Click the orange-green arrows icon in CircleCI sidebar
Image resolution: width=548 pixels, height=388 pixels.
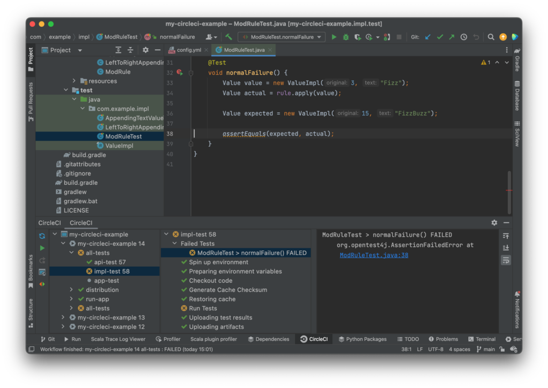pos(42,284)
